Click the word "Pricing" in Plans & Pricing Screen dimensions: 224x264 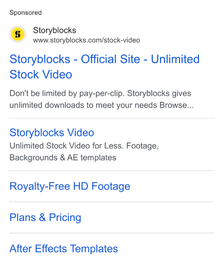point(65,217)
